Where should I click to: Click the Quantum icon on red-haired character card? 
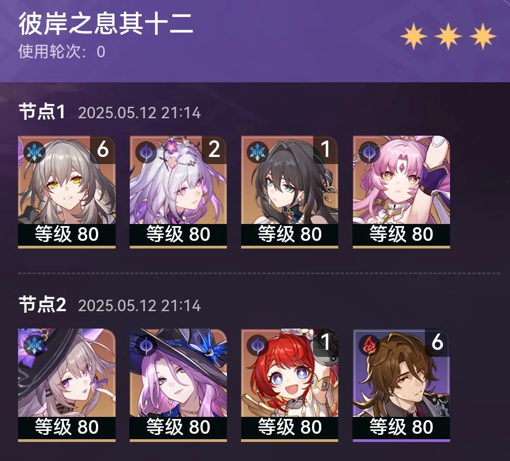[257, 345]
